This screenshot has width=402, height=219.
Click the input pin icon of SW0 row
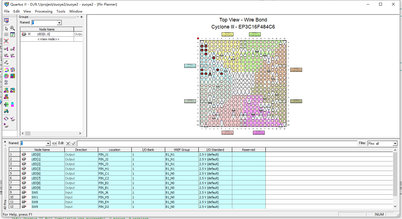click(x=24, y=192)
